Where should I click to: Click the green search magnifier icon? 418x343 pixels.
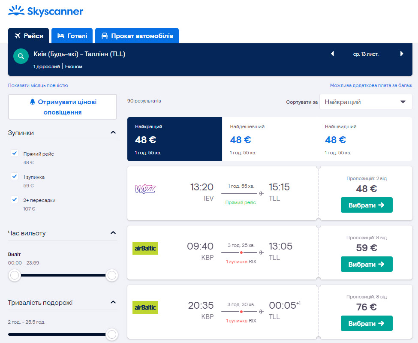pos(21,56)
